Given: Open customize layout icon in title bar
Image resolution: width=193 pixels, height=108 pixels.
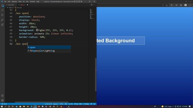Looking at the screenshot, I should [81, 1].
